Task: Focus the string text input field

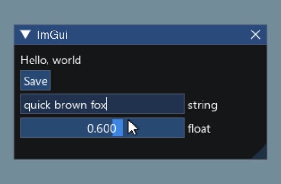Action: pos(102,104)
